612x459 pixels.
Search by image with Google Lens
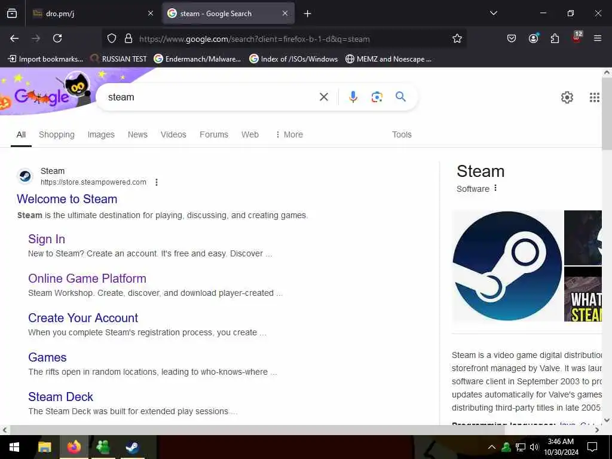click(377, 97)
